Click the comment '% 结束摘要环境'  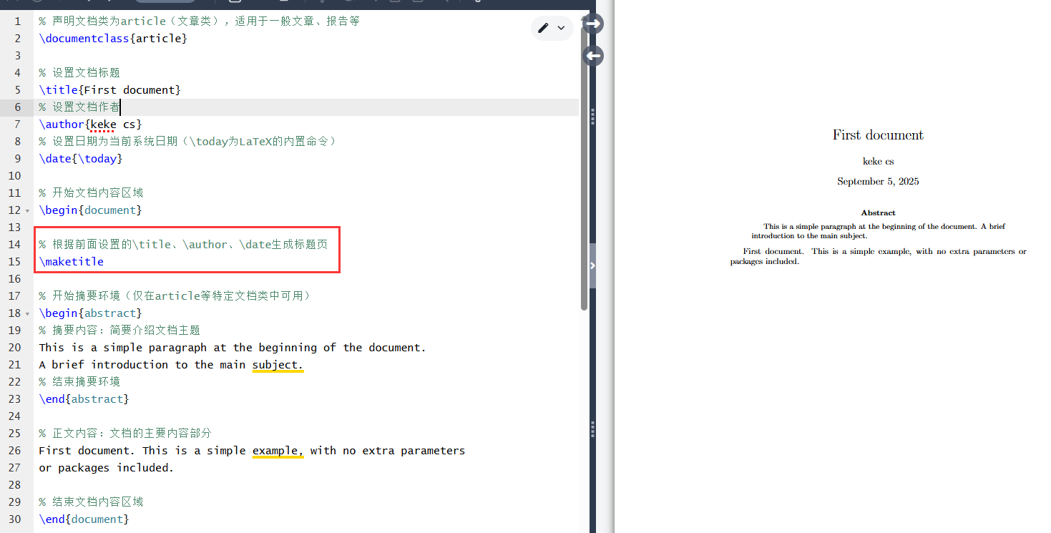pyautogui.click(x=79, y=382)
